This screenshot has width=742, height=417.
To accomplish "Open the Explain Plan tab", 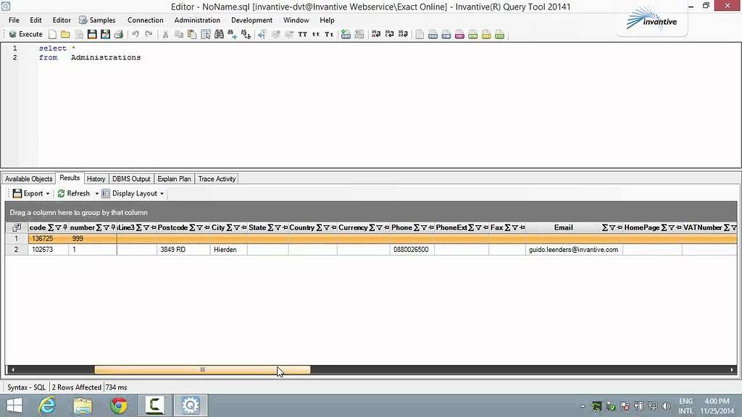I will point(174,179).
